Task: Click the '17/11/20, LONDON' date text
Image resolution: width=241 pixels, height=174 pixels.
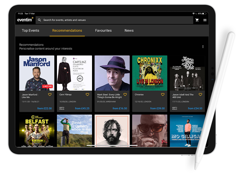Action: coord(181,102)
